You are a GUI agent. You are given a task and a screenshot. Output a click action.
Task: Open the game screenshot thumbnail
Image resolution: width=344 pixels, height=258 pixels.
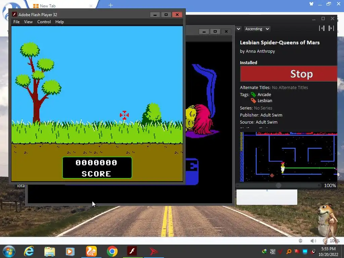tap(289, 157)
